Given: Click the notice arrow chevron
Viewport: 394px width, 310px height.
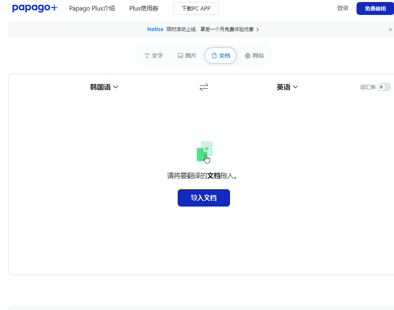Looking at the screenshot, I should click(257, 30).
